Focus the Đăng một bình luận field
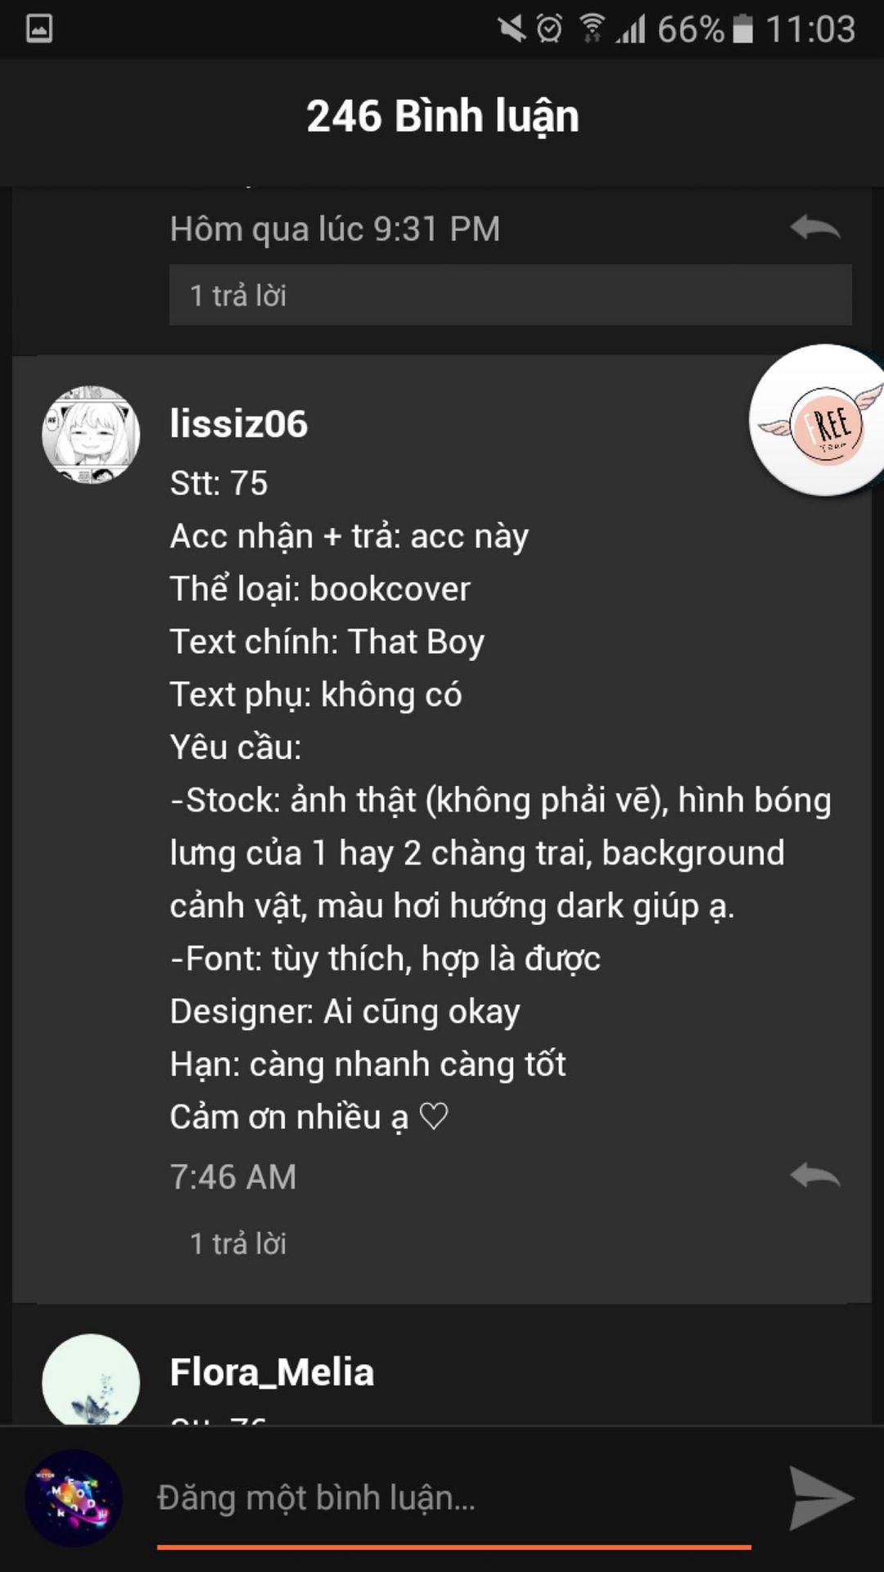 pyautogui.click(x=454, y=1497)
